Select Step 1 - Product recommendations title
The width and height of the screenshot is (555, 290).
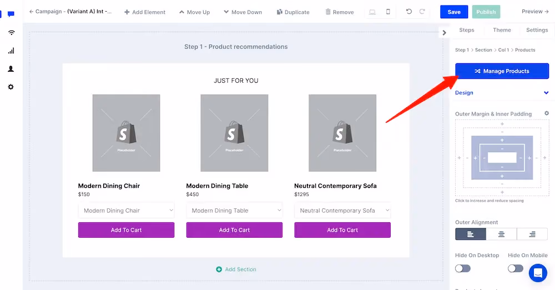(x=236, y=47)
